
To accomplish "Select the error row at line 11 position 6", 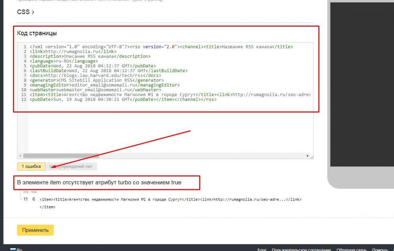I will 158,199.
